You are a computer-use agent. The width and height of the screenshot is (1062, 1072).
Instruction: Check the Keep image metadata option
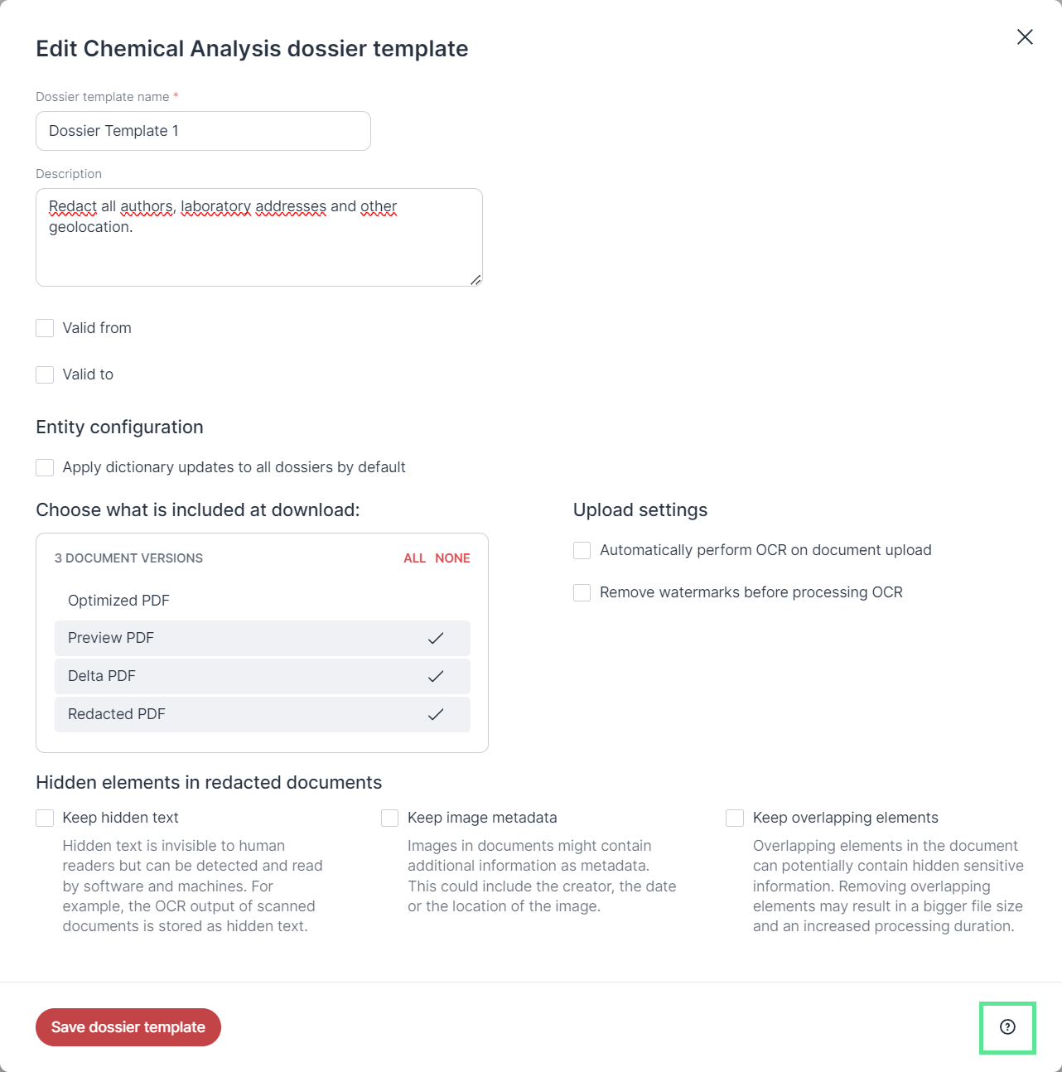click(x=389, y=818)
